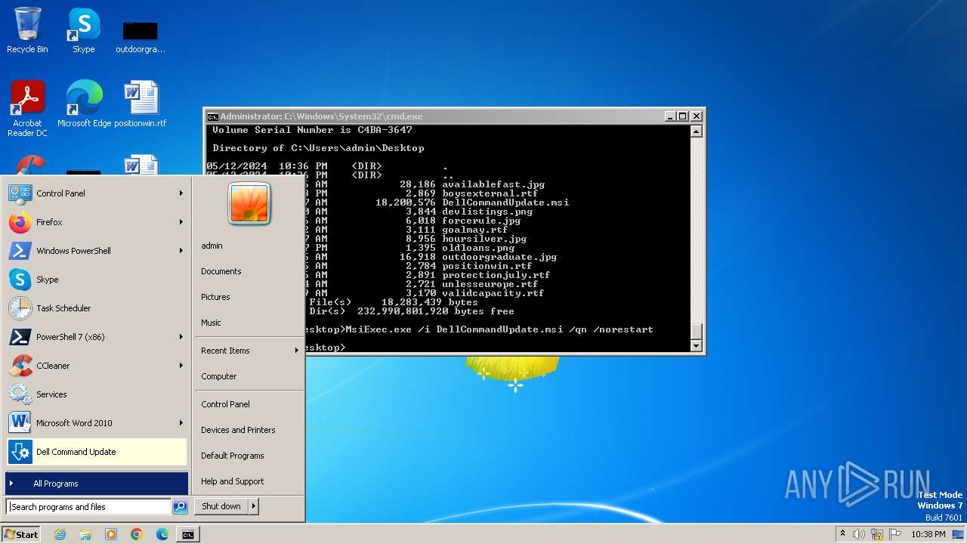Open Help and Support

233,481
